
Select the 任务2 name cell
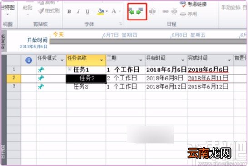(x=86, y=78)
